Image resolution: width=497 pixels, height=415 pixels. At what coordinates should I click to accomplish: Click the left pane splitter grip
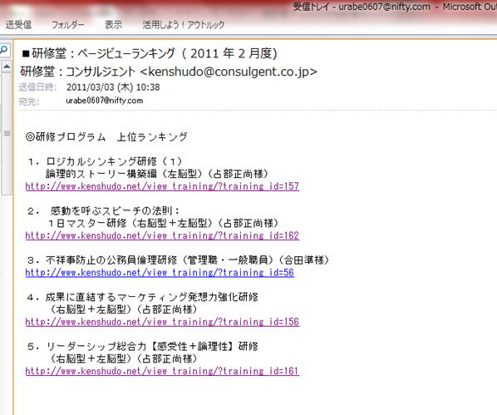point(7,133)
